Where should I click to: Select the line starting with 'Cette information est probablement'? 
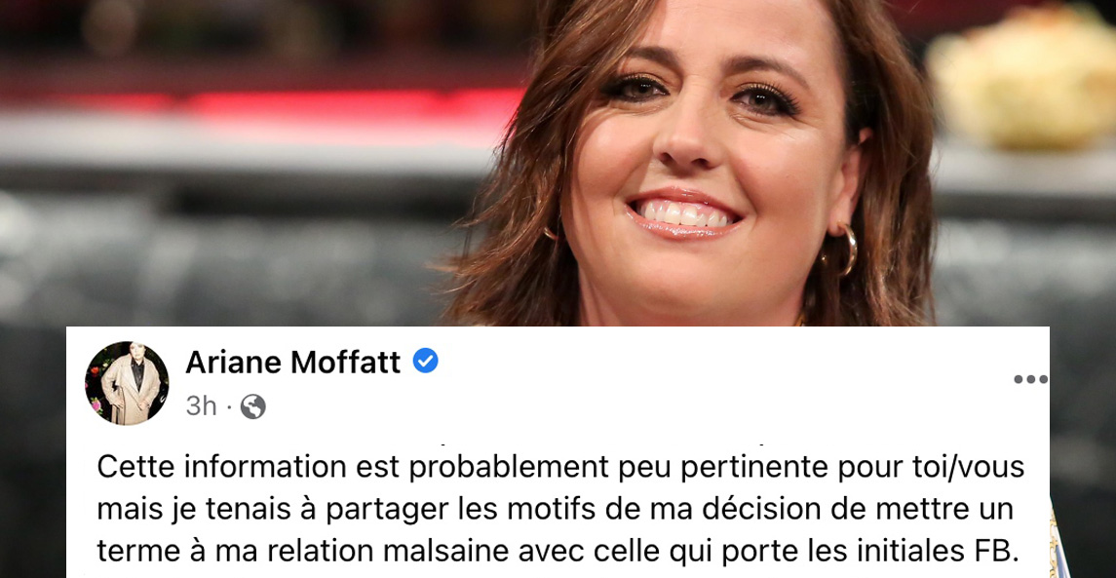[x=560, y=469]
